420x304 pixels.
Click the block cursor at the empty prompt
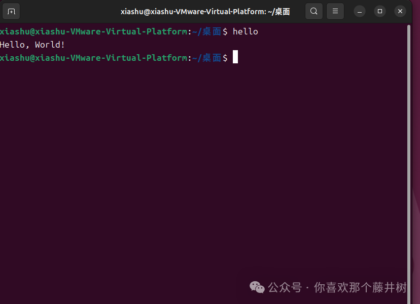(x=235, y=57)
